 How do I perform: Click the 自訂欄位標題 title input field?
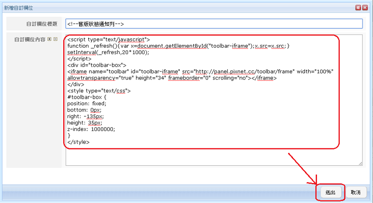click(x=214, y=24)
